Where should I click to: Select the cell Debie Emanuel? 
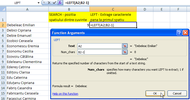(27, 35)
